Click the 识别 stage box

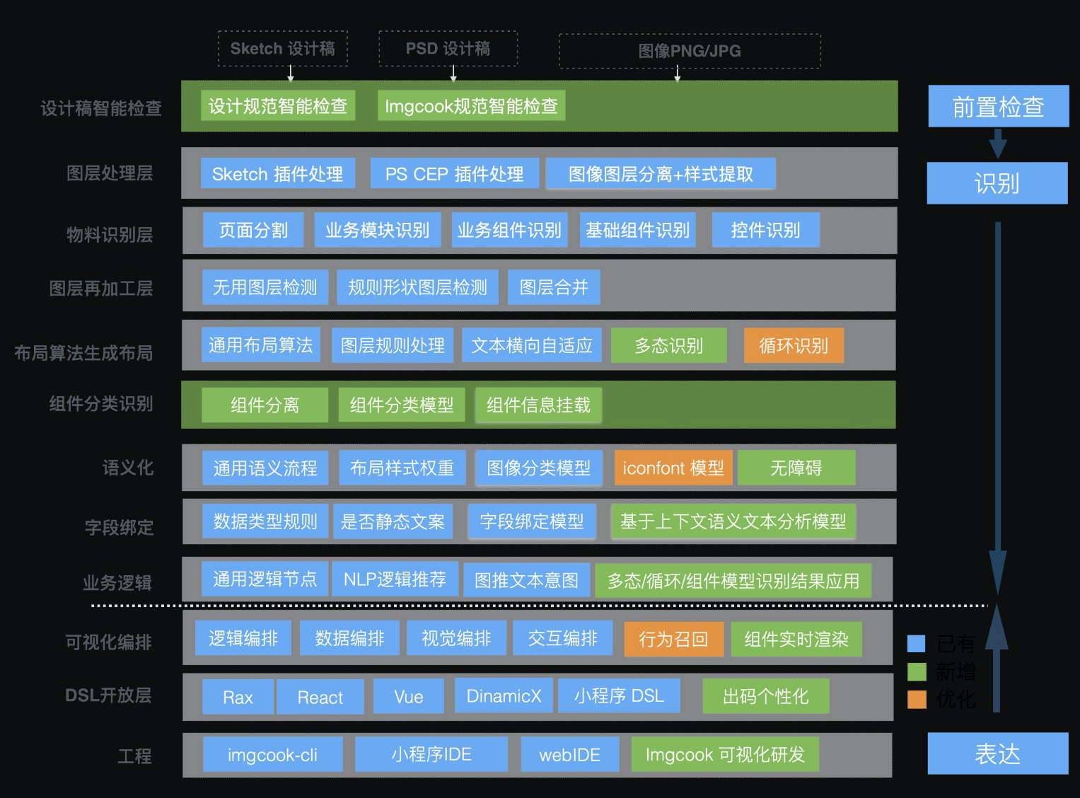coord(997,183)
